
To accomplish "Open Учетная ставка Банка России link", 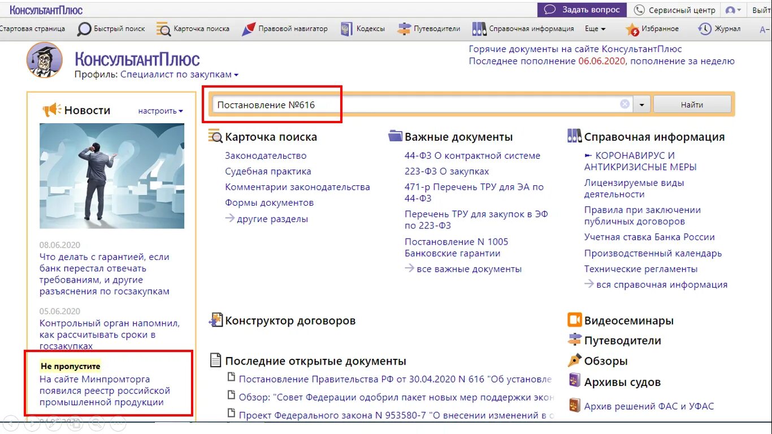I will click(x=649, y=237).
